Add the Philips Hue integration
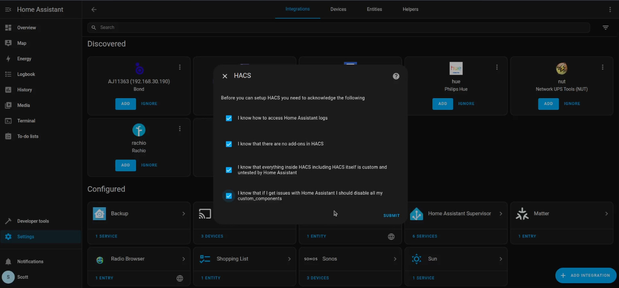619x288 pixels. pos(442,104)
